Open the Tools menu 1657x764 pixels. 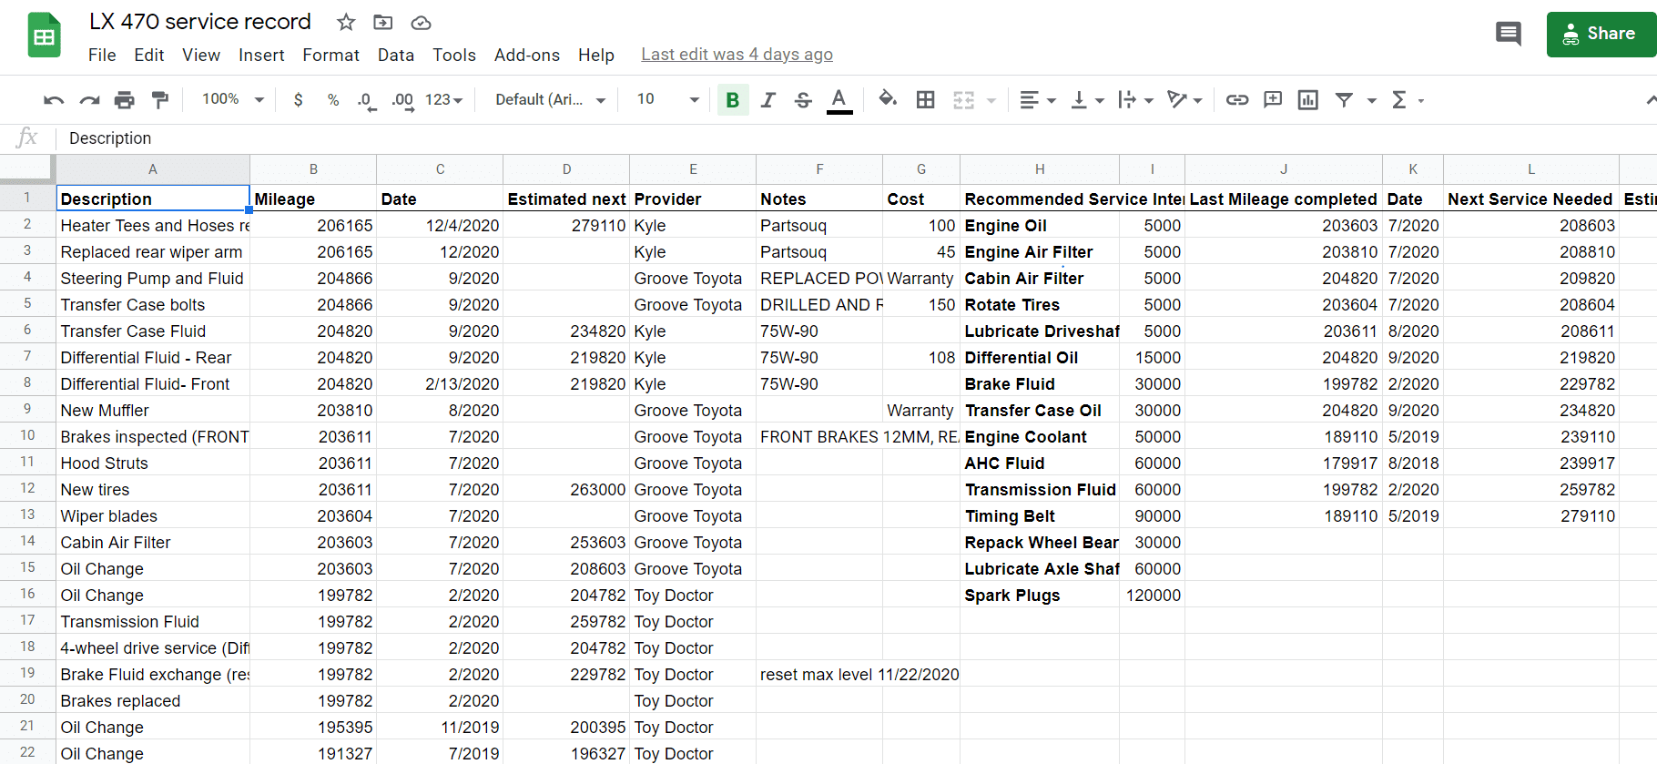[x=454, y=55]
